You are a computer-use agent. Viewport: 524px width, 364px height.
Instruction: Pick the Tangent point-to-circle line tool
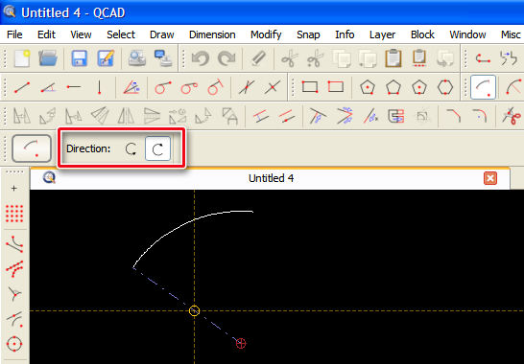(x=163, y=88)
